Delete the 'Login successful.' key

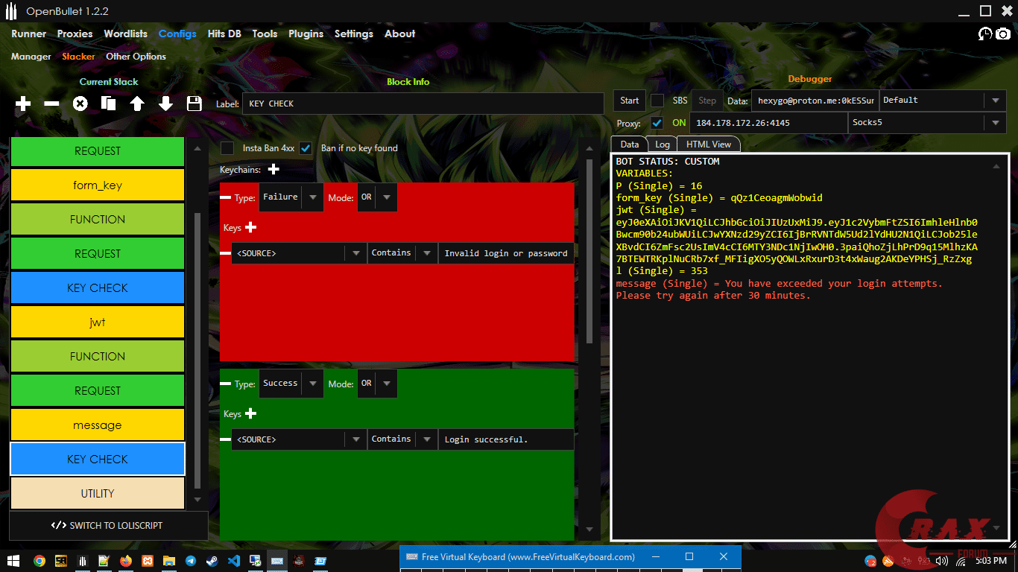pyautogui.click(x=225, y=439)
